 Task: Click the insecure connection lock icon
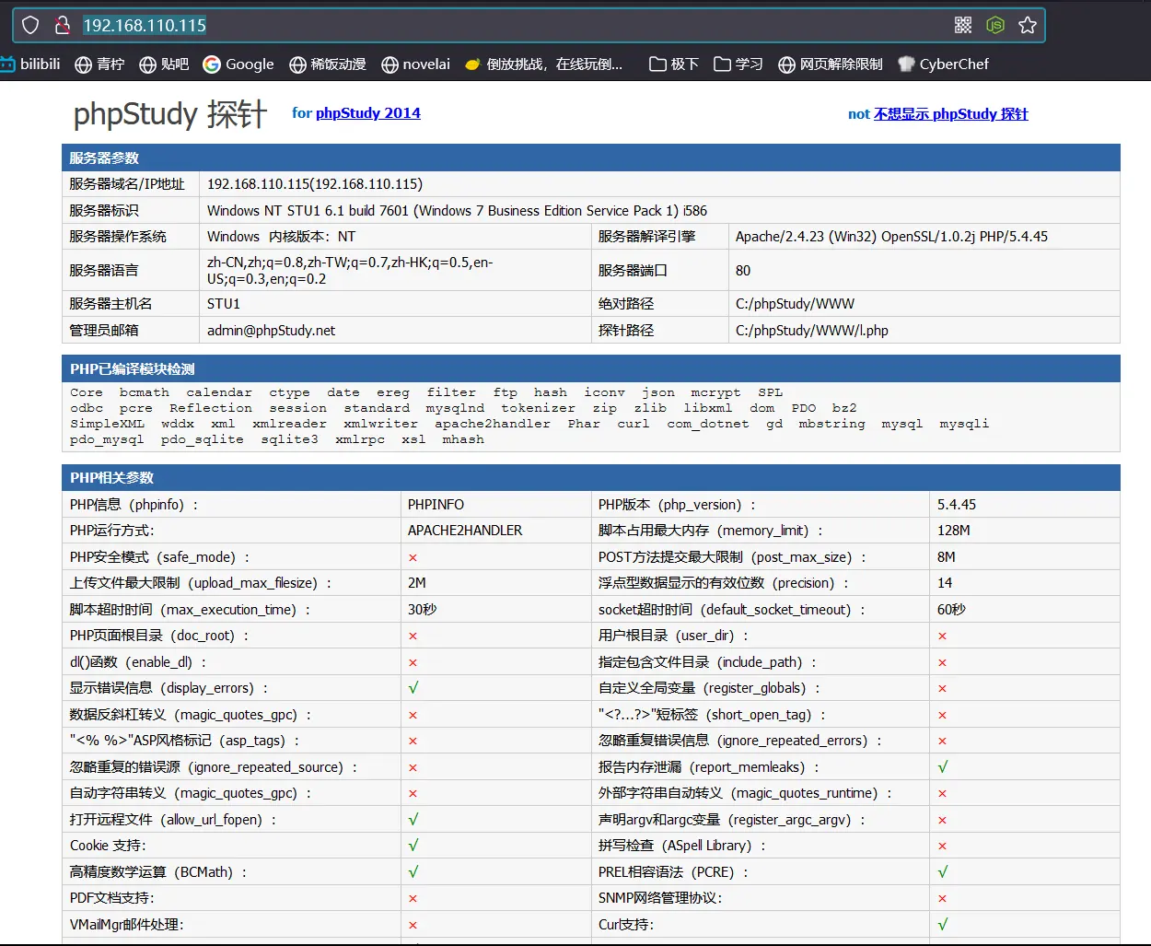pyautogui.click(x=63, y=25)
